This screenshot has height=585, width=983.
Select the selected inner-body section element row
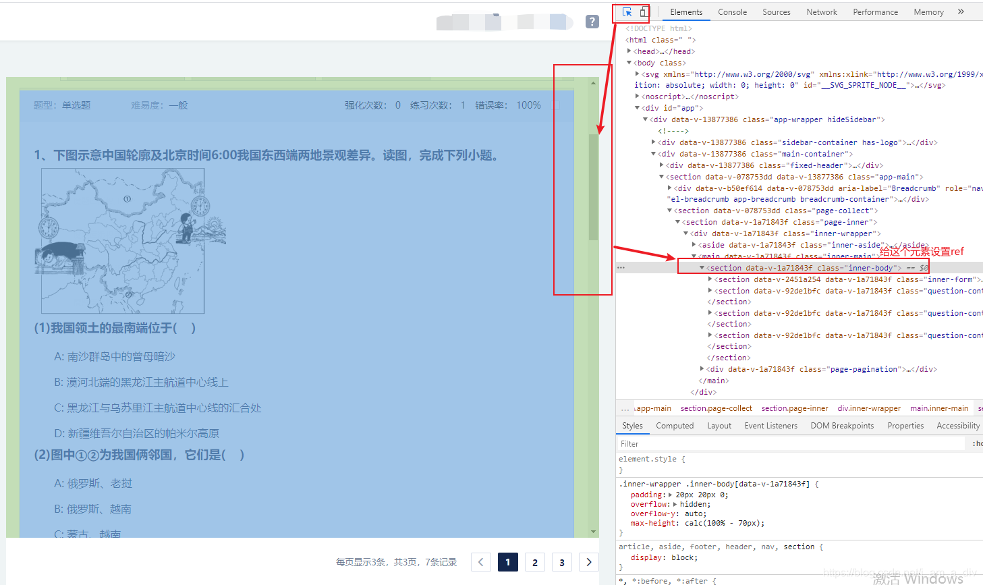[799, 268]
